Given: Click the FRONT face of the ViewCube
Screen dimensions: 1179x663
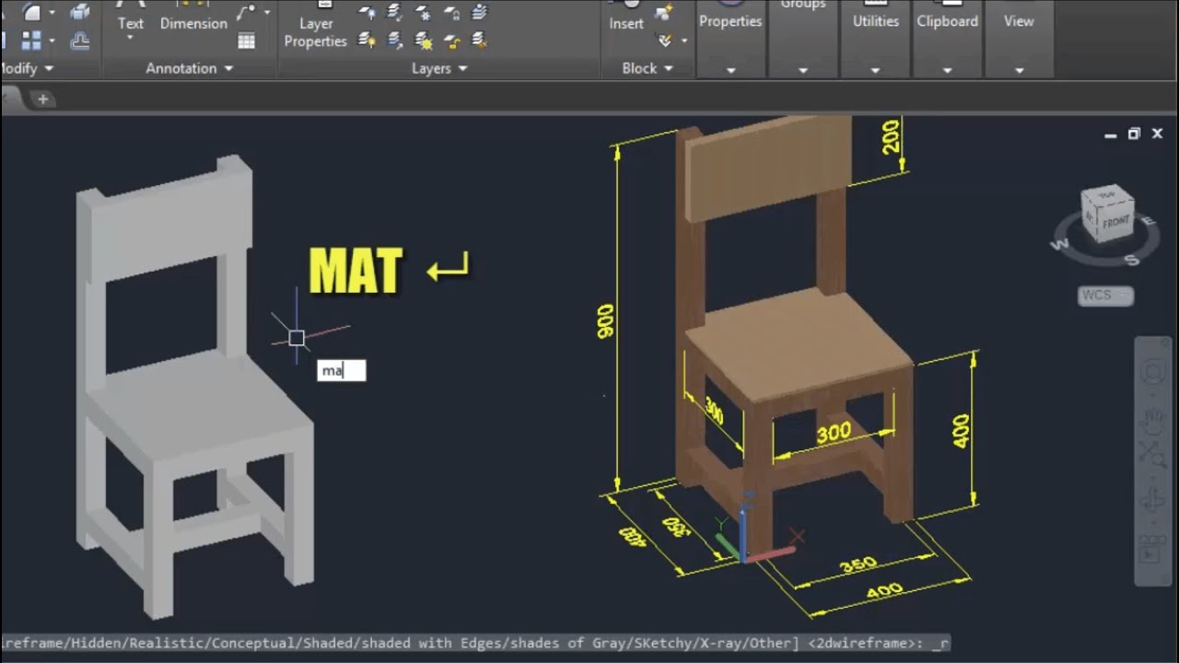Looking at the screenshot, I should pyautogui.click(x=1115, y=222).
